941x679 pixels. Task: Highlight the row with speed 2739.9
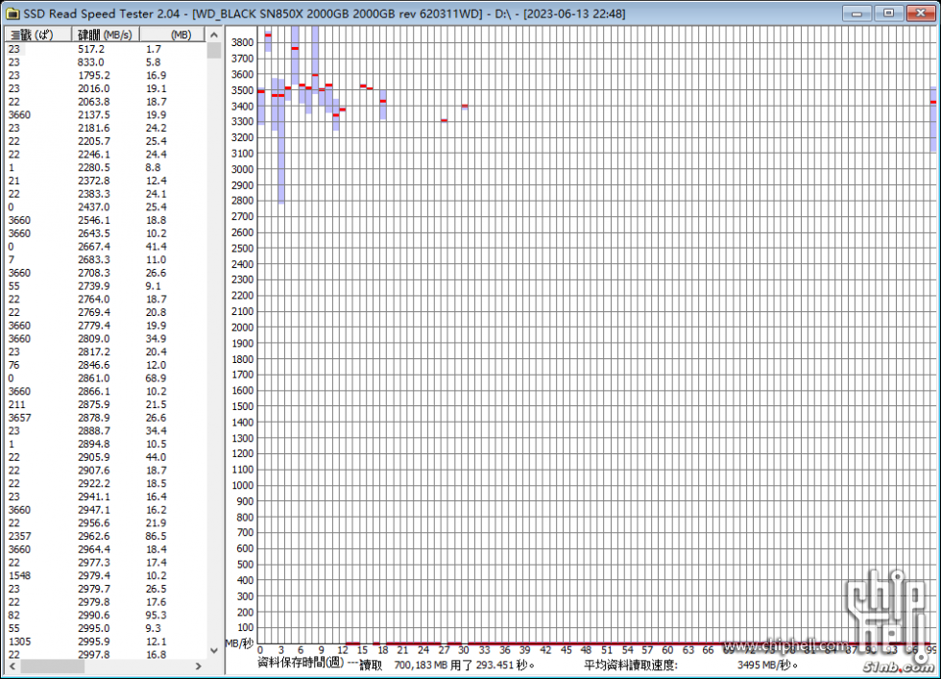106,286
